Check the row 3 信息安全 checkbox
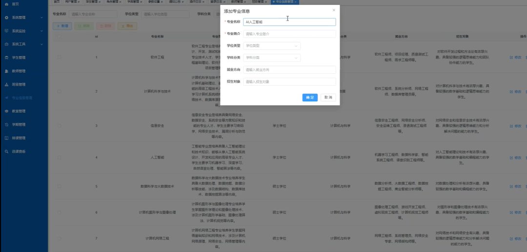 [59, 126]
